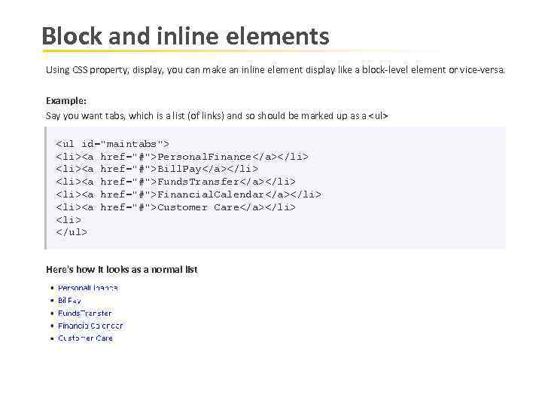The height and width of the screenshot is (407, 542).
Task: Follow the Funds Transfer link
Action: [84, 313]
